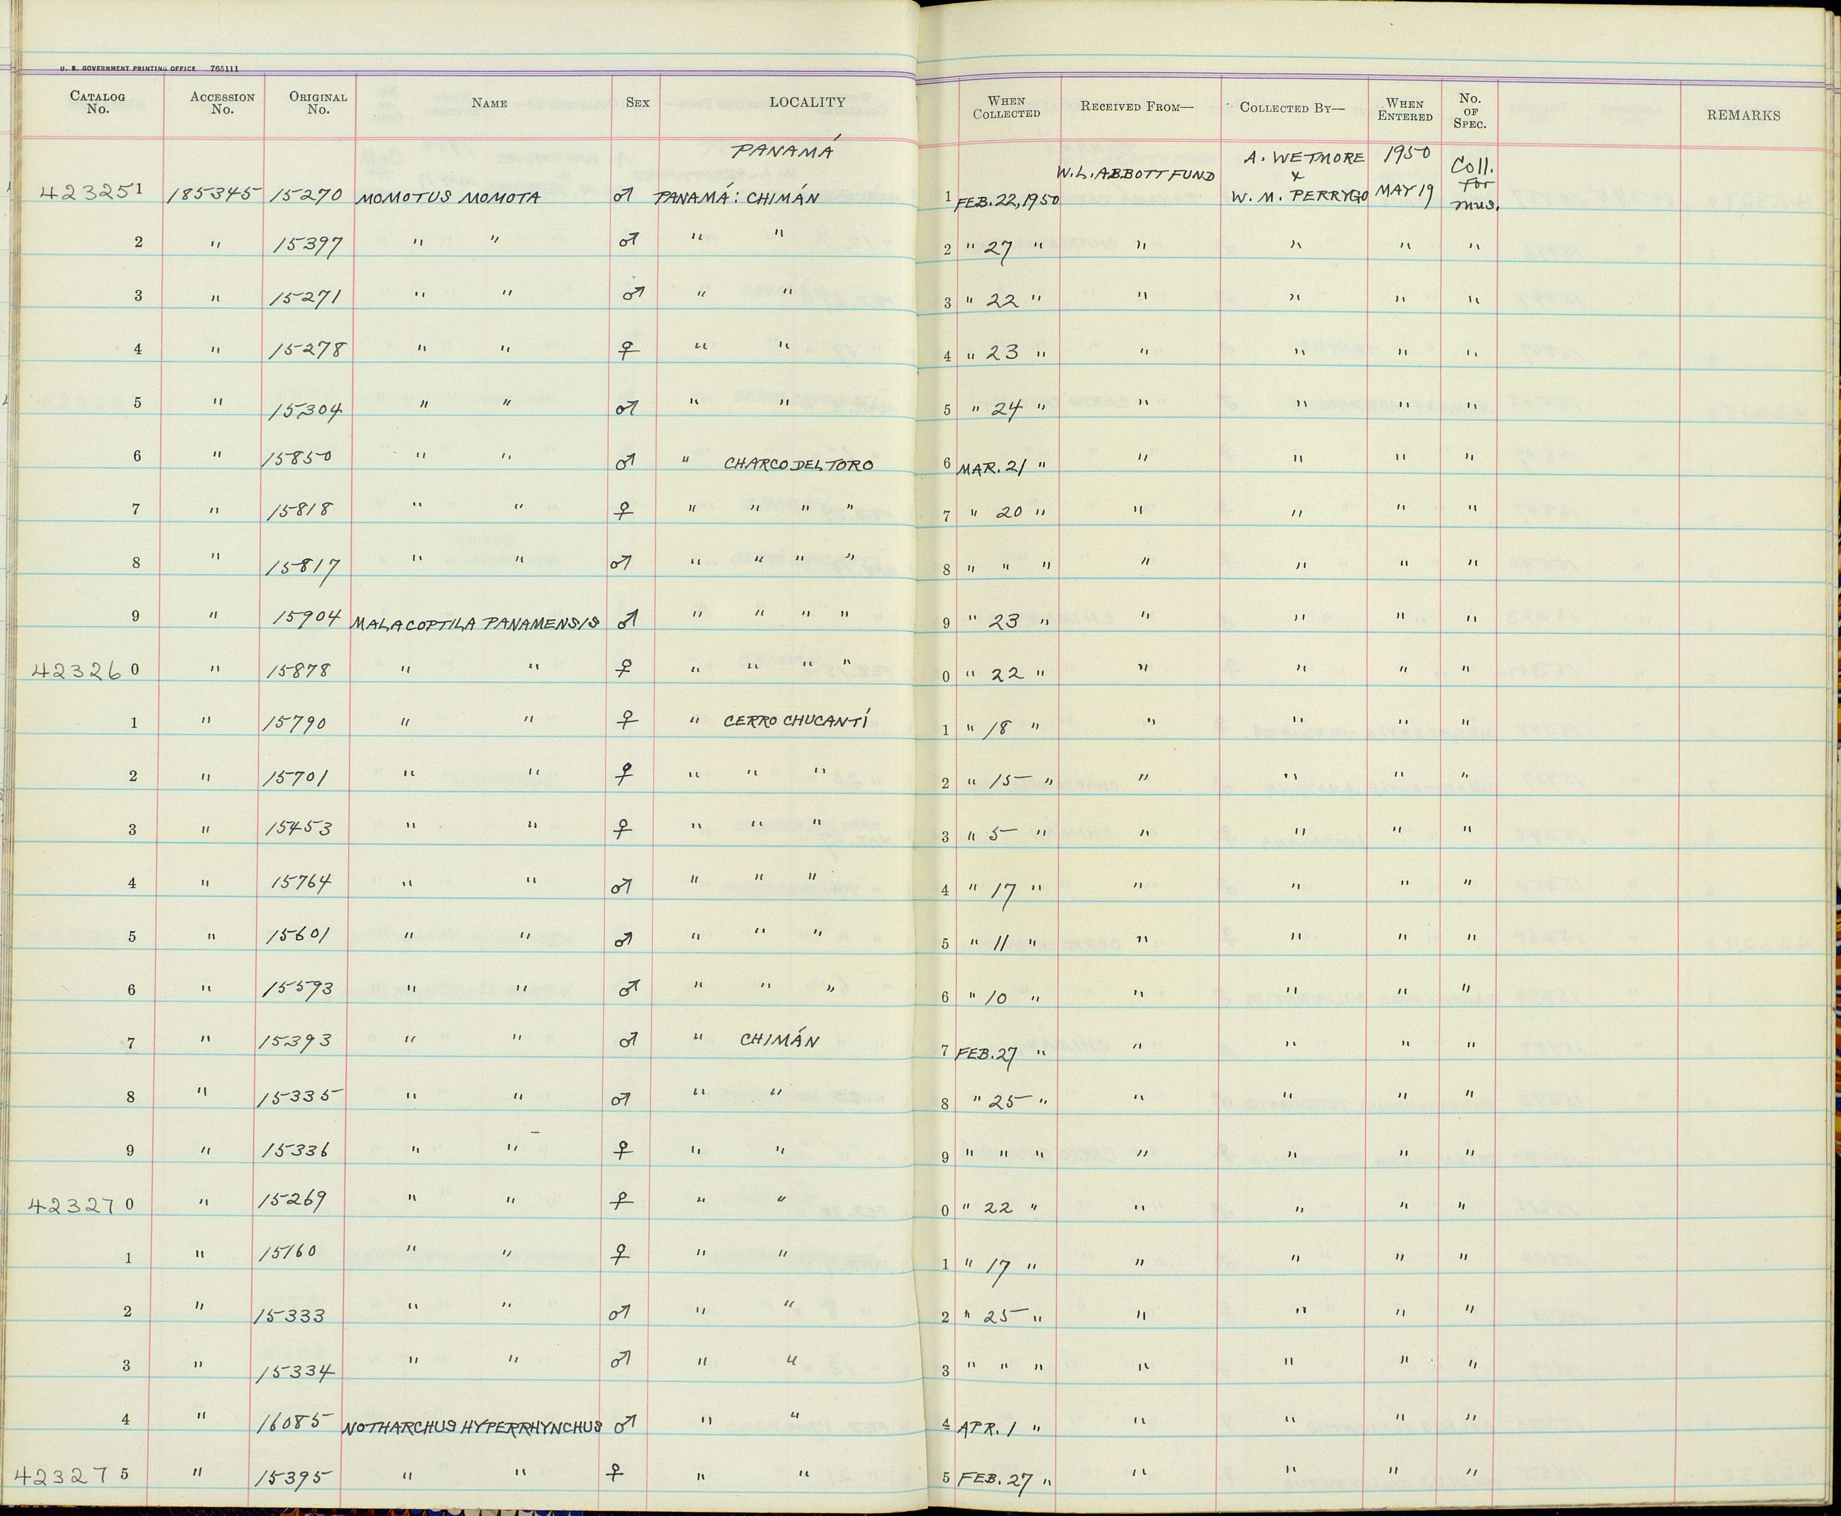The image size is (1841, 1516).
Task: Click the 'Remarks' column header
Action: click(1743, 115)
